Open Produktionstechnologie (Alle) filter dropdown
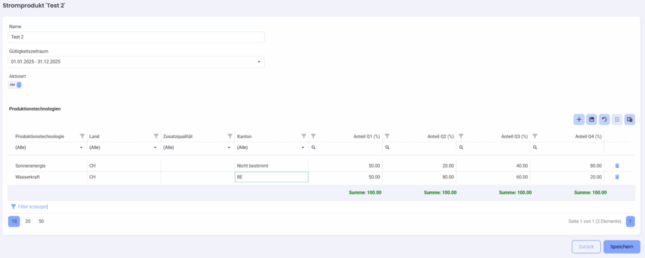The width and height of the screenshot is (645, 258). click(81, 148)
